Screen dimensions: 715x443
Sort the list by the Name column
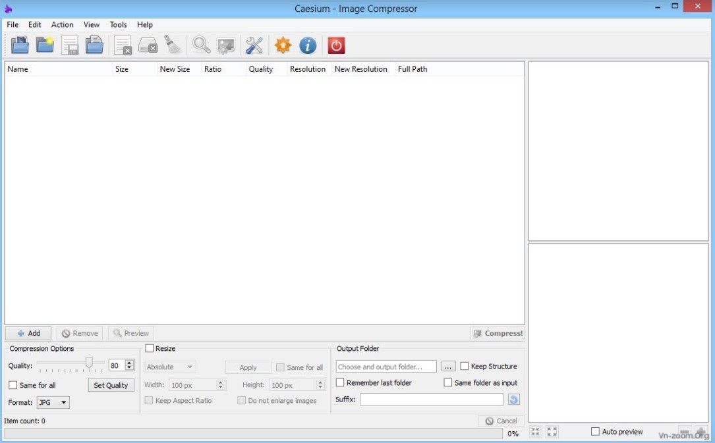58,68
